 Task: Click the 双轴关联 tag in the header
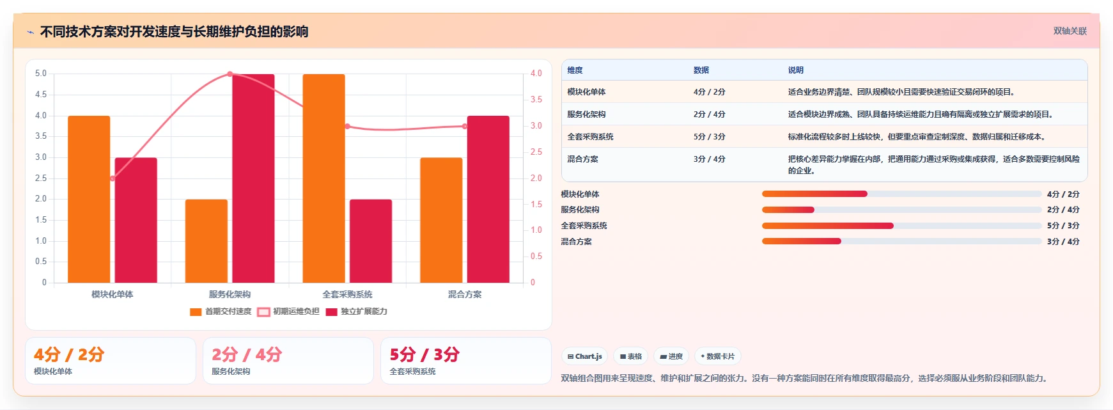1070,31
